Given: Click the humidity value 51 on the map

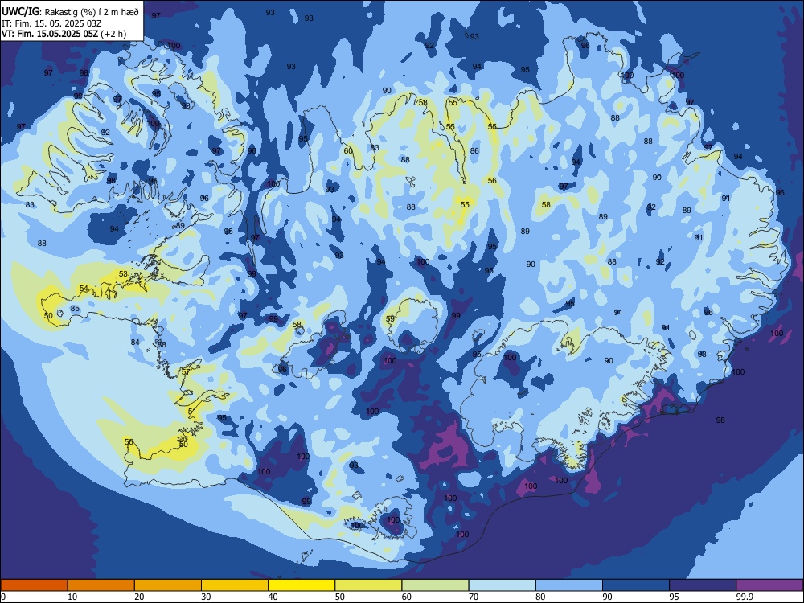Looking at the screenshot, I should click(192, 411).
